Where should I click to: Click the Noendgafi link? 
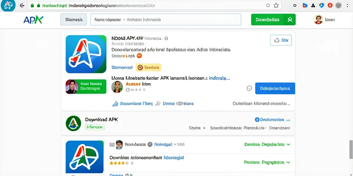163,145
